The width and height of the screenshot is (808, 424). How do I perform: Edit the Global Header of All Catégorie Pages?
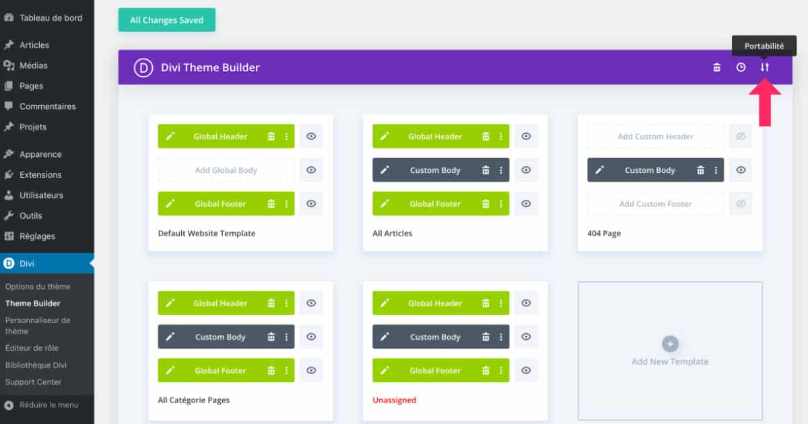[x=170, y=304]
